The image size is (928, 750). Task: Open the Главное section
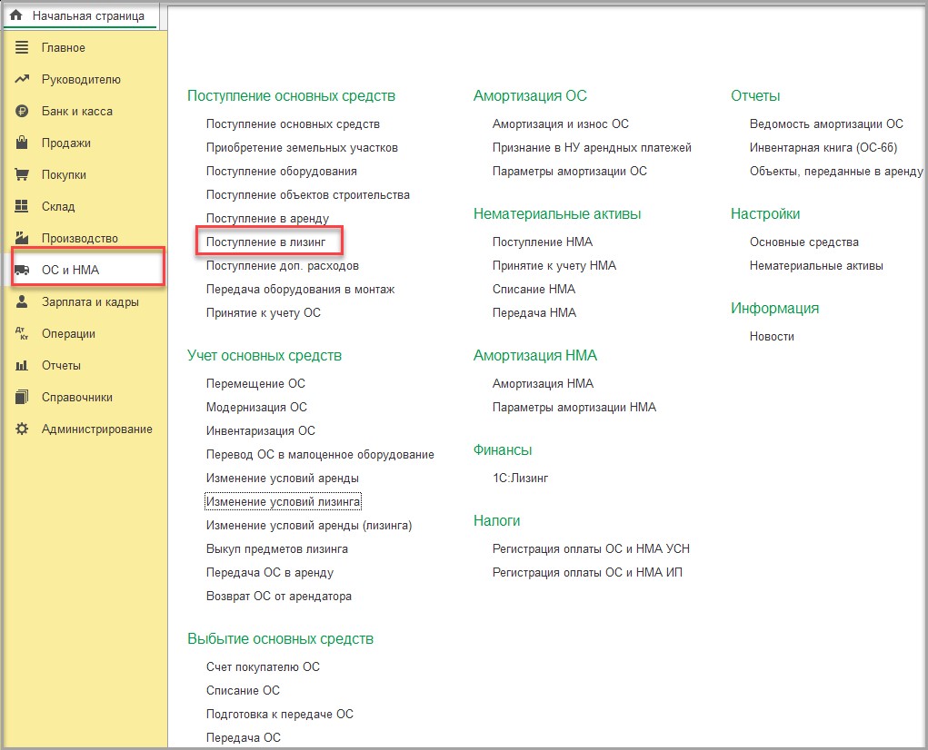[x=64, y=48]
